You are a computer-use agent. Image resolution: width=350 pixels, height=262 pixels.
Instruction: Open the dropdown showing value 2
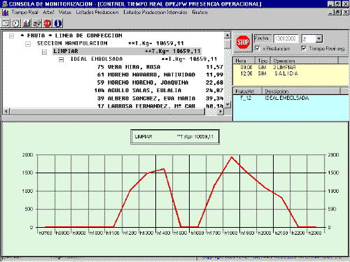pyautogui.click(x=319, y=38)
